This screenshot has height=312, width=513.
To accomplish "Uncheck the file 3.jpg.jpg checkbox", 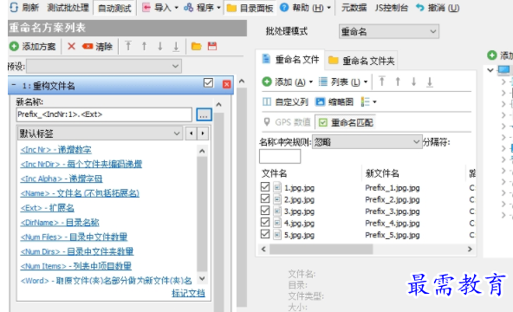I will click(265, 211).
